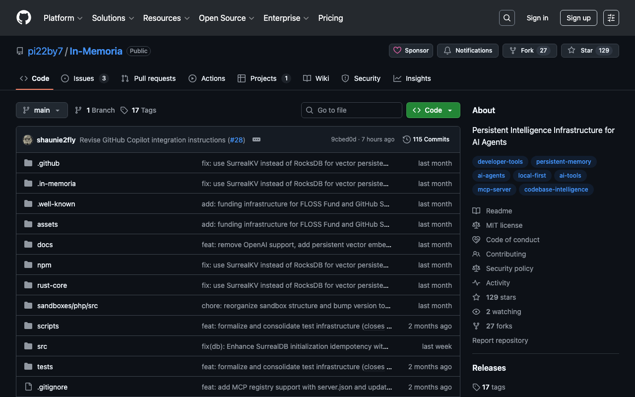Click the Notifications bell button
The height and width of the screenshot is (397, 635).
point(468,51)
